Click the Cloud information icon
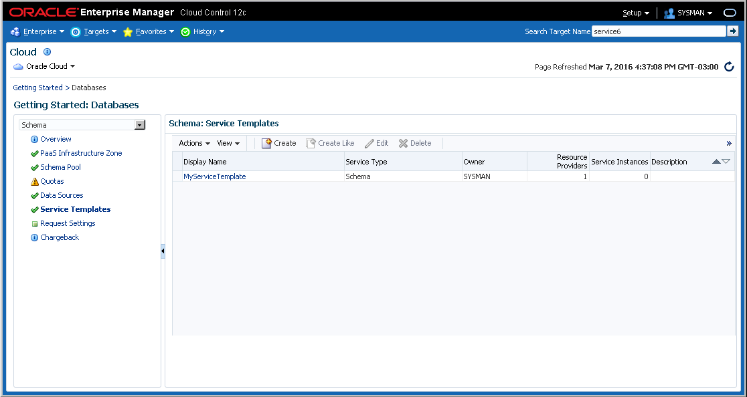The image size is (747, 397). tap(47, 52)
